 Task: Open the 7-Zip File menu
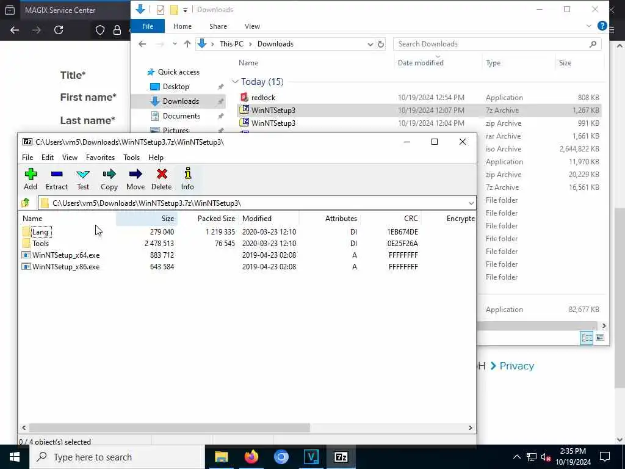27,158
